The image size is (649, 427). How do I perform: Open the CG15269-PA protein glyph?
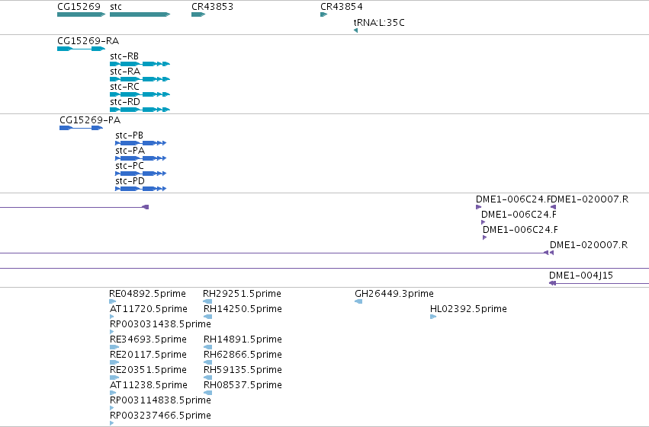click(81, 128)
